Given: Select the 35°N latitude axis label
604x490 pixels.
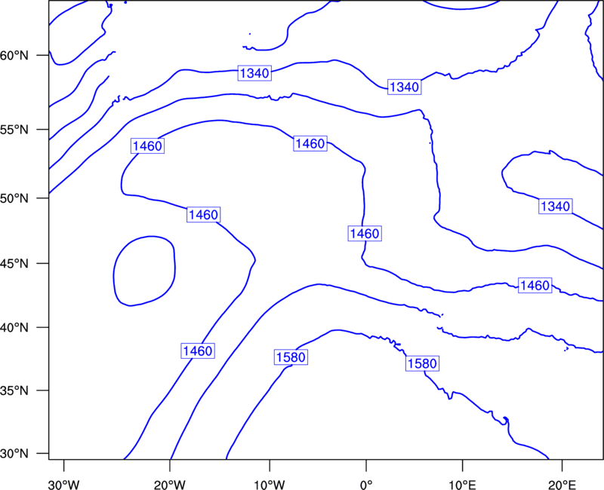Looking at the screenshot, I should point(14,390).
